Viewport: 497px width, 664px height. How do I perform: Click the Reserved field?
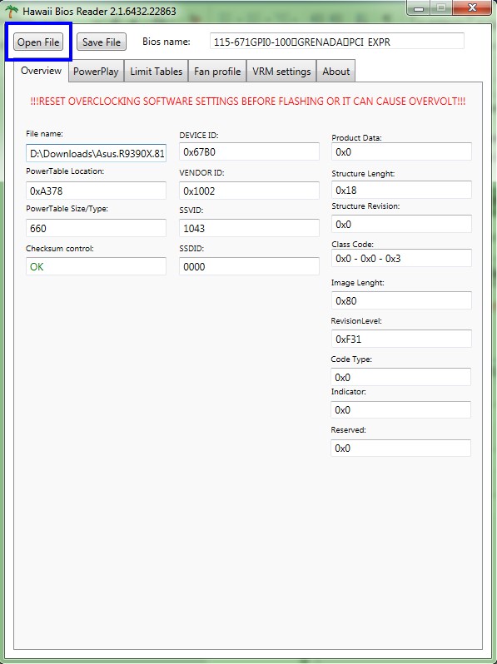point(400,448)
